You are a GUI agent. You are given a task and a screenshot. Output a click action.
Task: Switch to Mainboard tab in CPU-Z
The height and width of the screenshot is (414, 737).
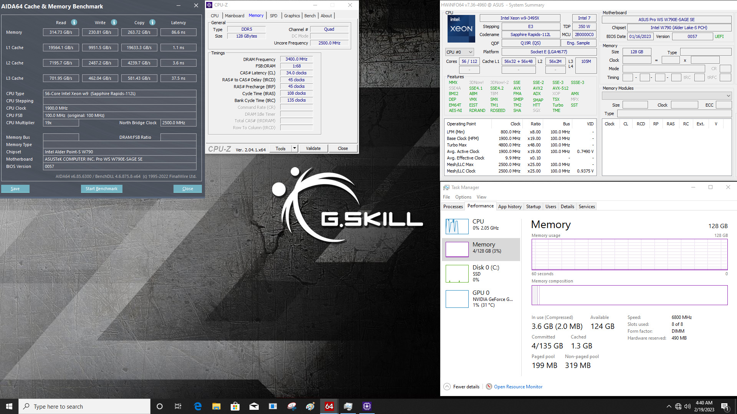coord(235,16)
